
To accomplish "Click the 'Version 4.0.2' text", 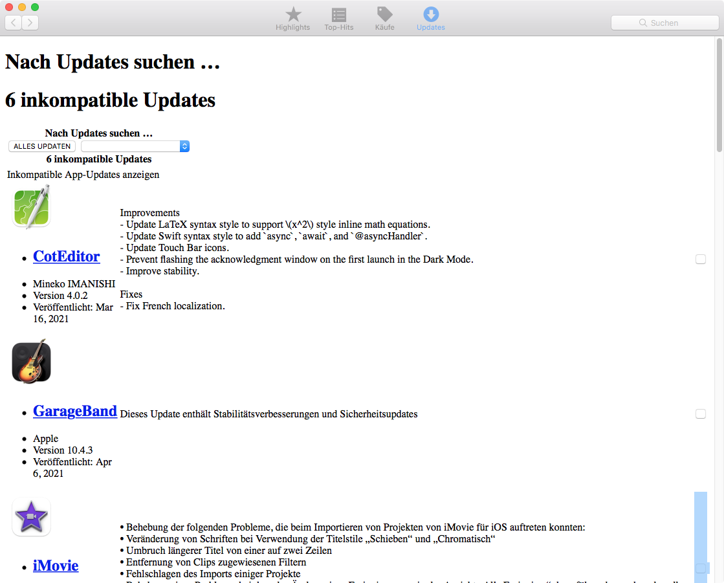I will tap(60, 296).
